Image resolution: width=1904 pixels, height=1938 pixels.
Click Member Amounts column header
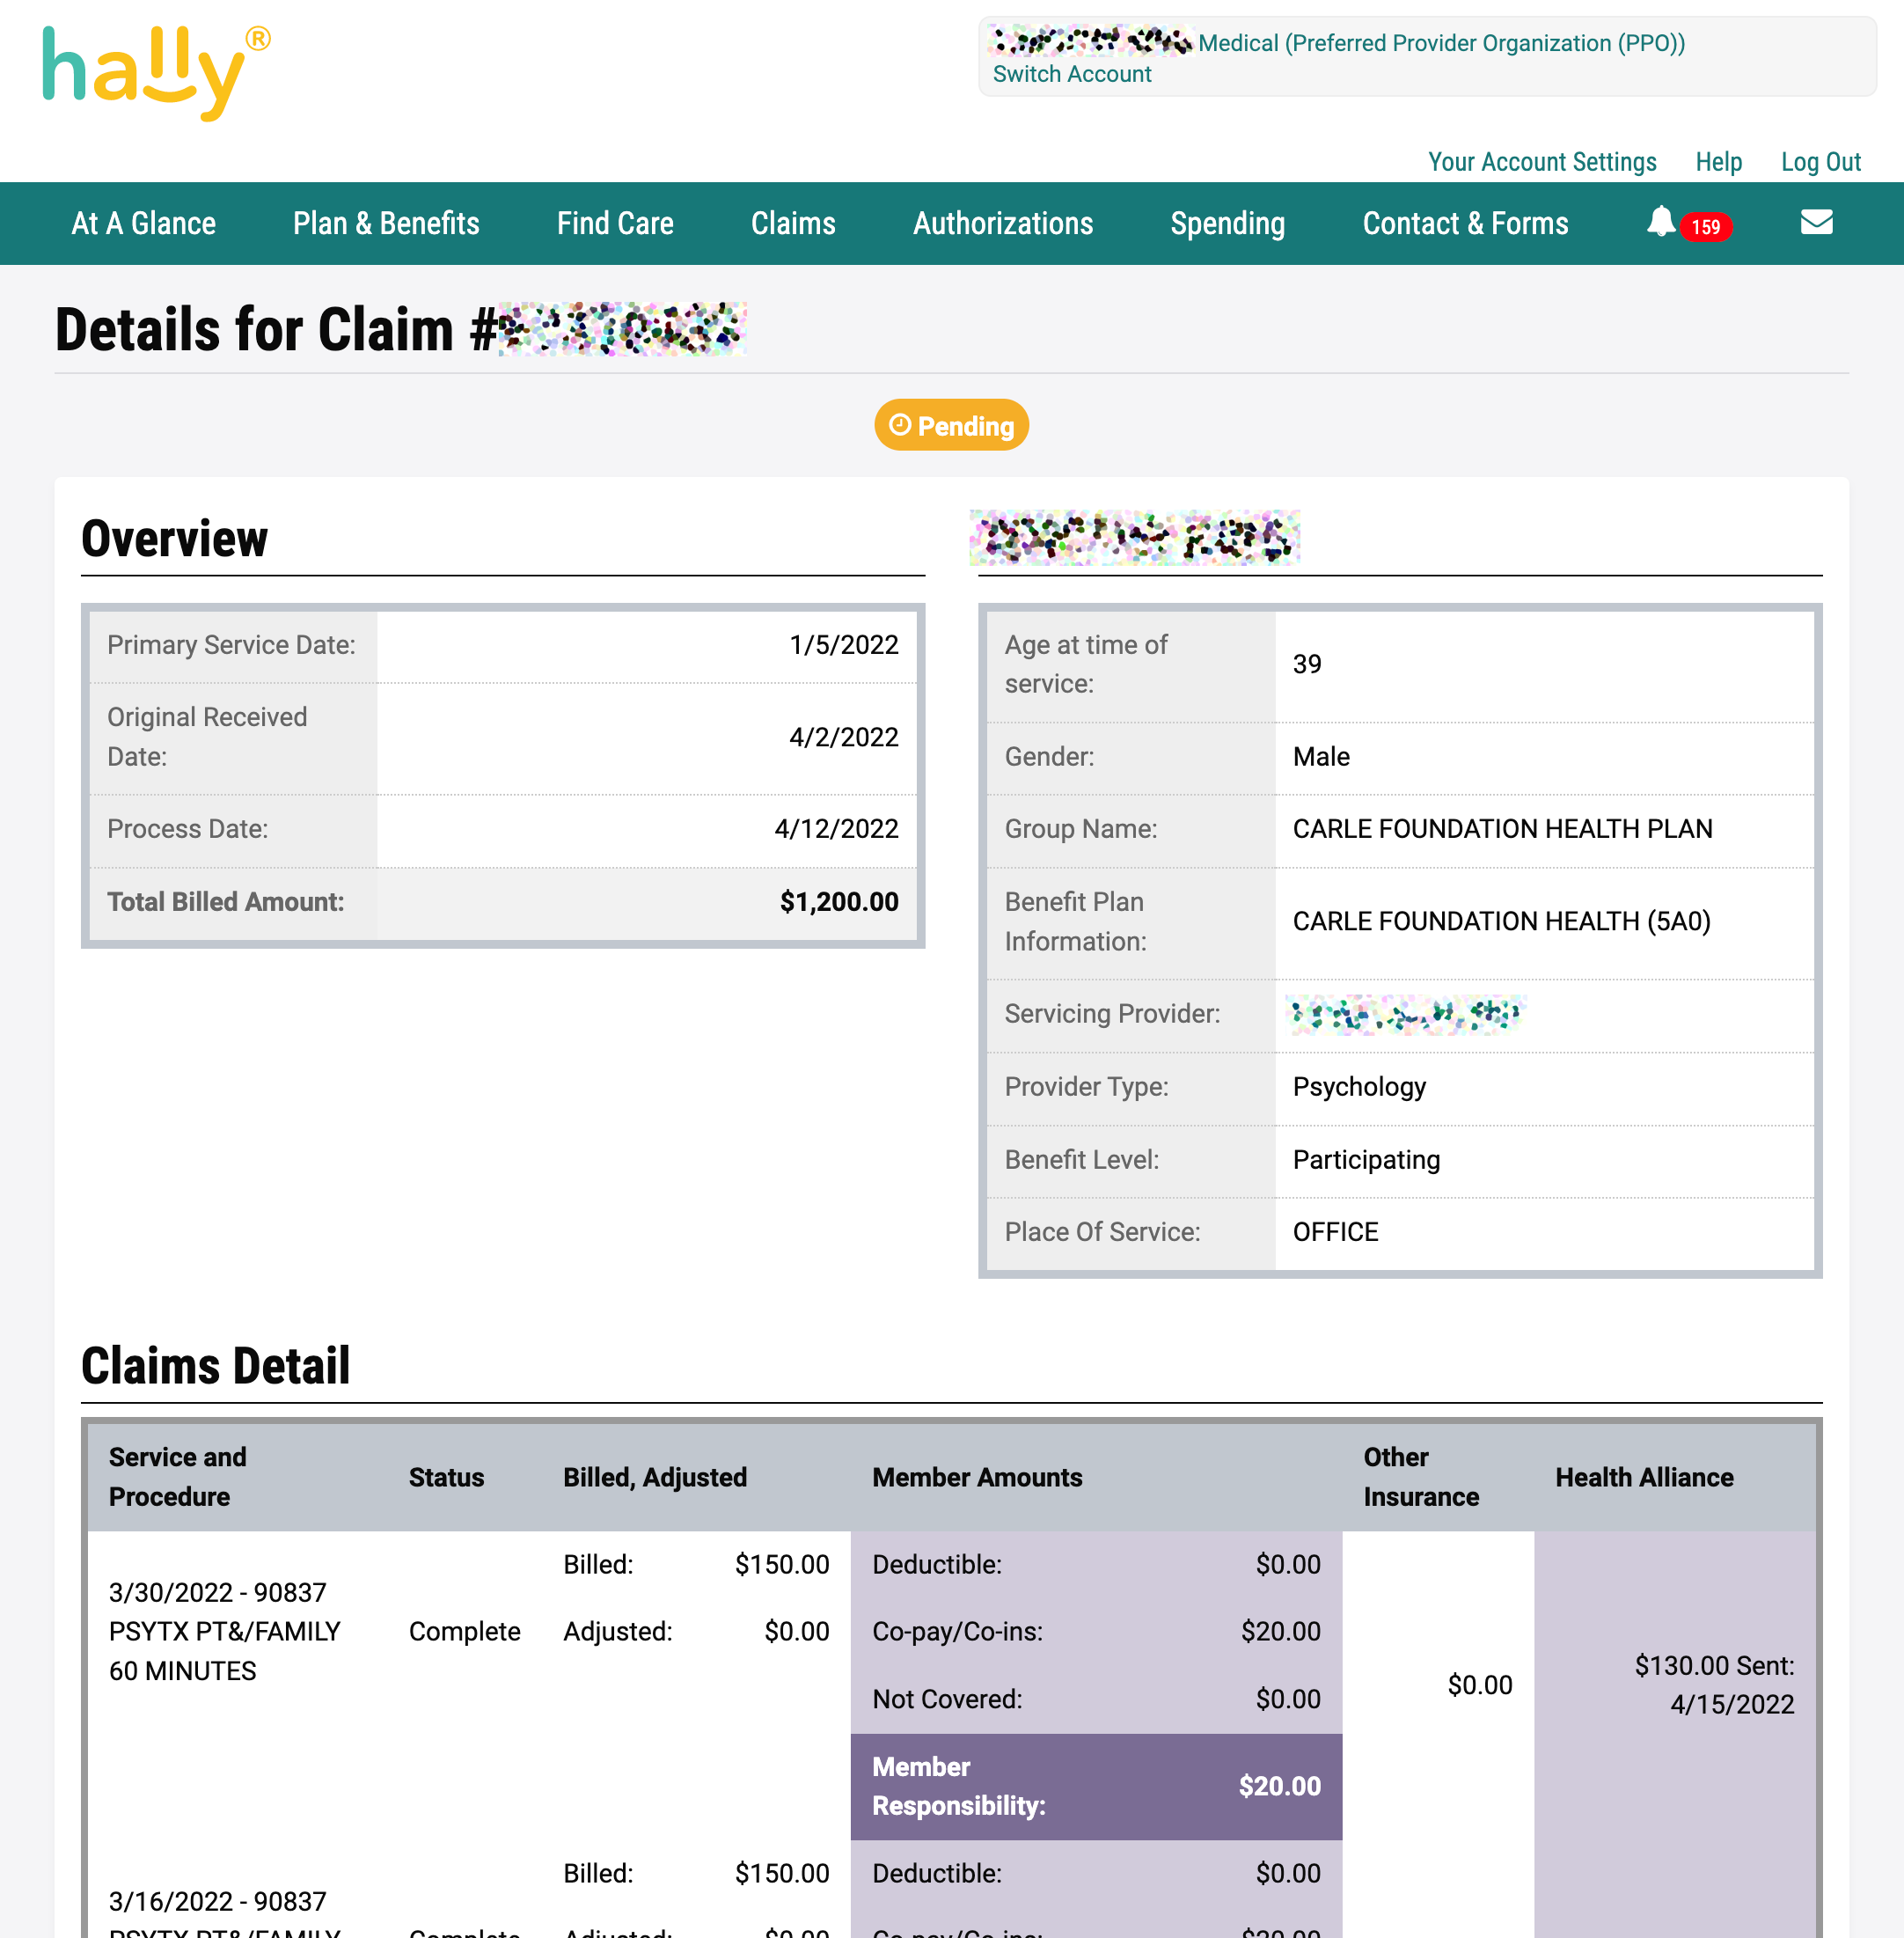[976, 1478]
